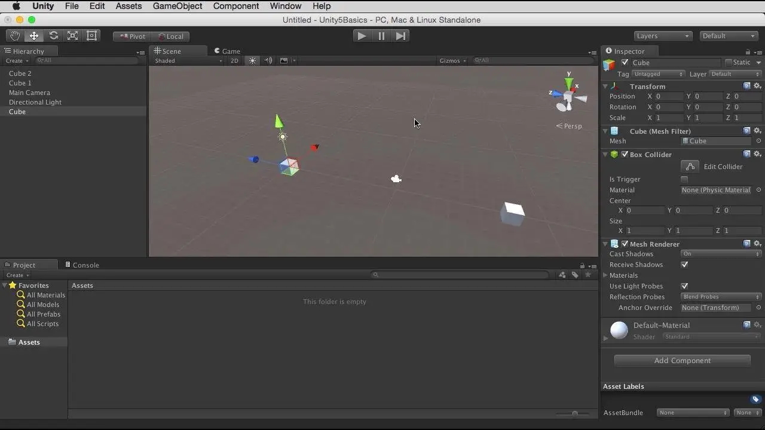The height and width of the screenshot is (430, 765).
Task: Uncheck Receive Shadows
Action: point(684,265)
